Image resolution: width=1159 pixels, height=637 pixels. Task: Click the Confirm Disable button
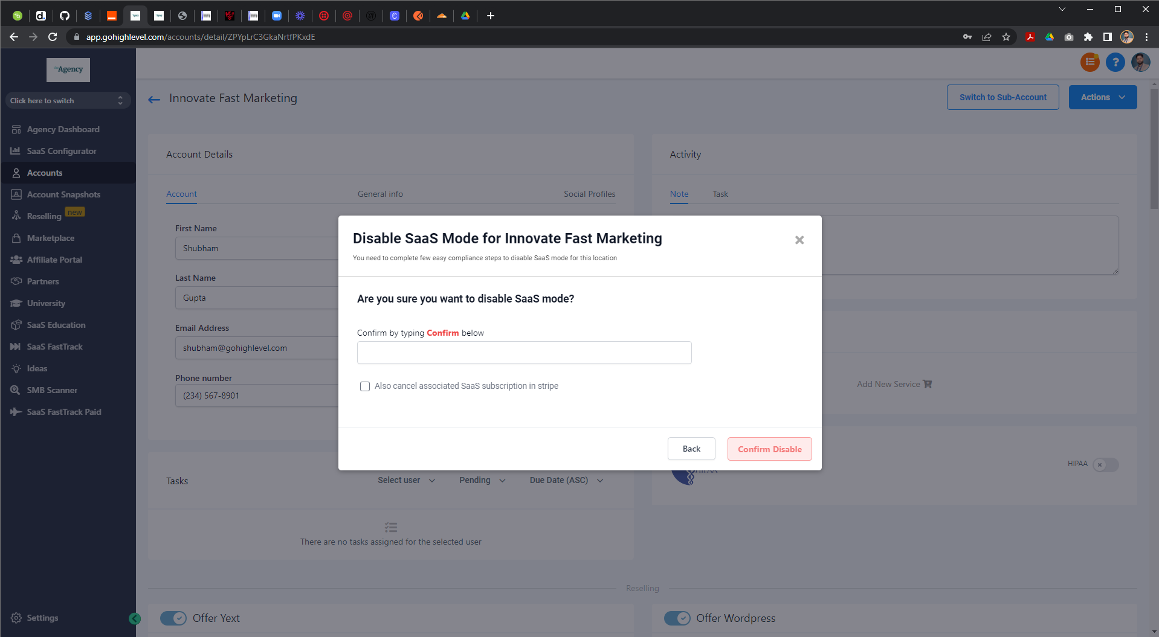tap(769, 449)
